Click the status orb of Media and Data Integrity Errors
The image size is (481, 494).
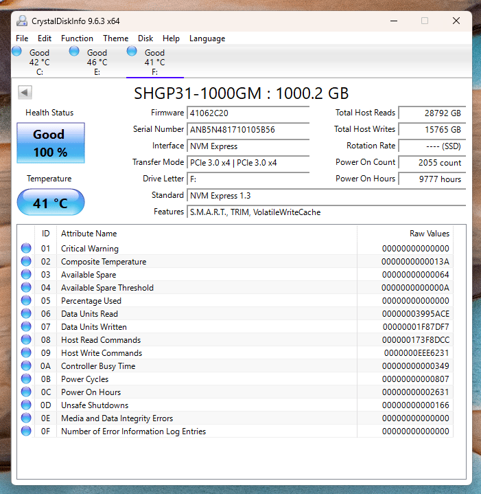click(x=26, y=418)
